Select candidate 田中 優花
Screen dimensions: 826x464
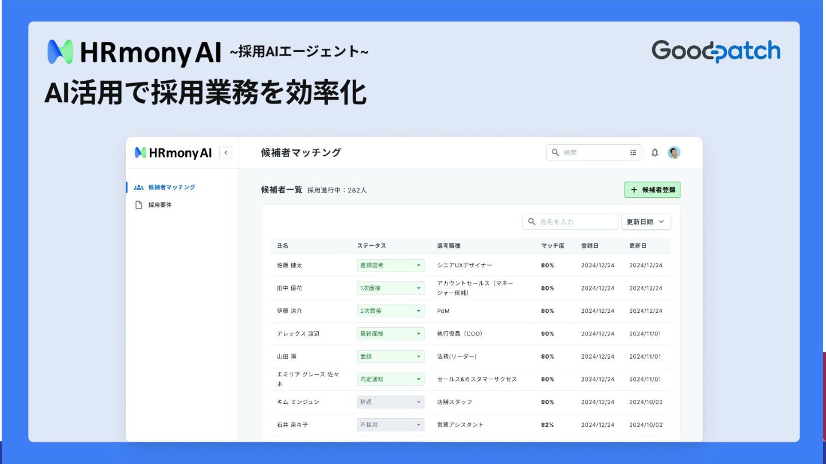[289, 288]
